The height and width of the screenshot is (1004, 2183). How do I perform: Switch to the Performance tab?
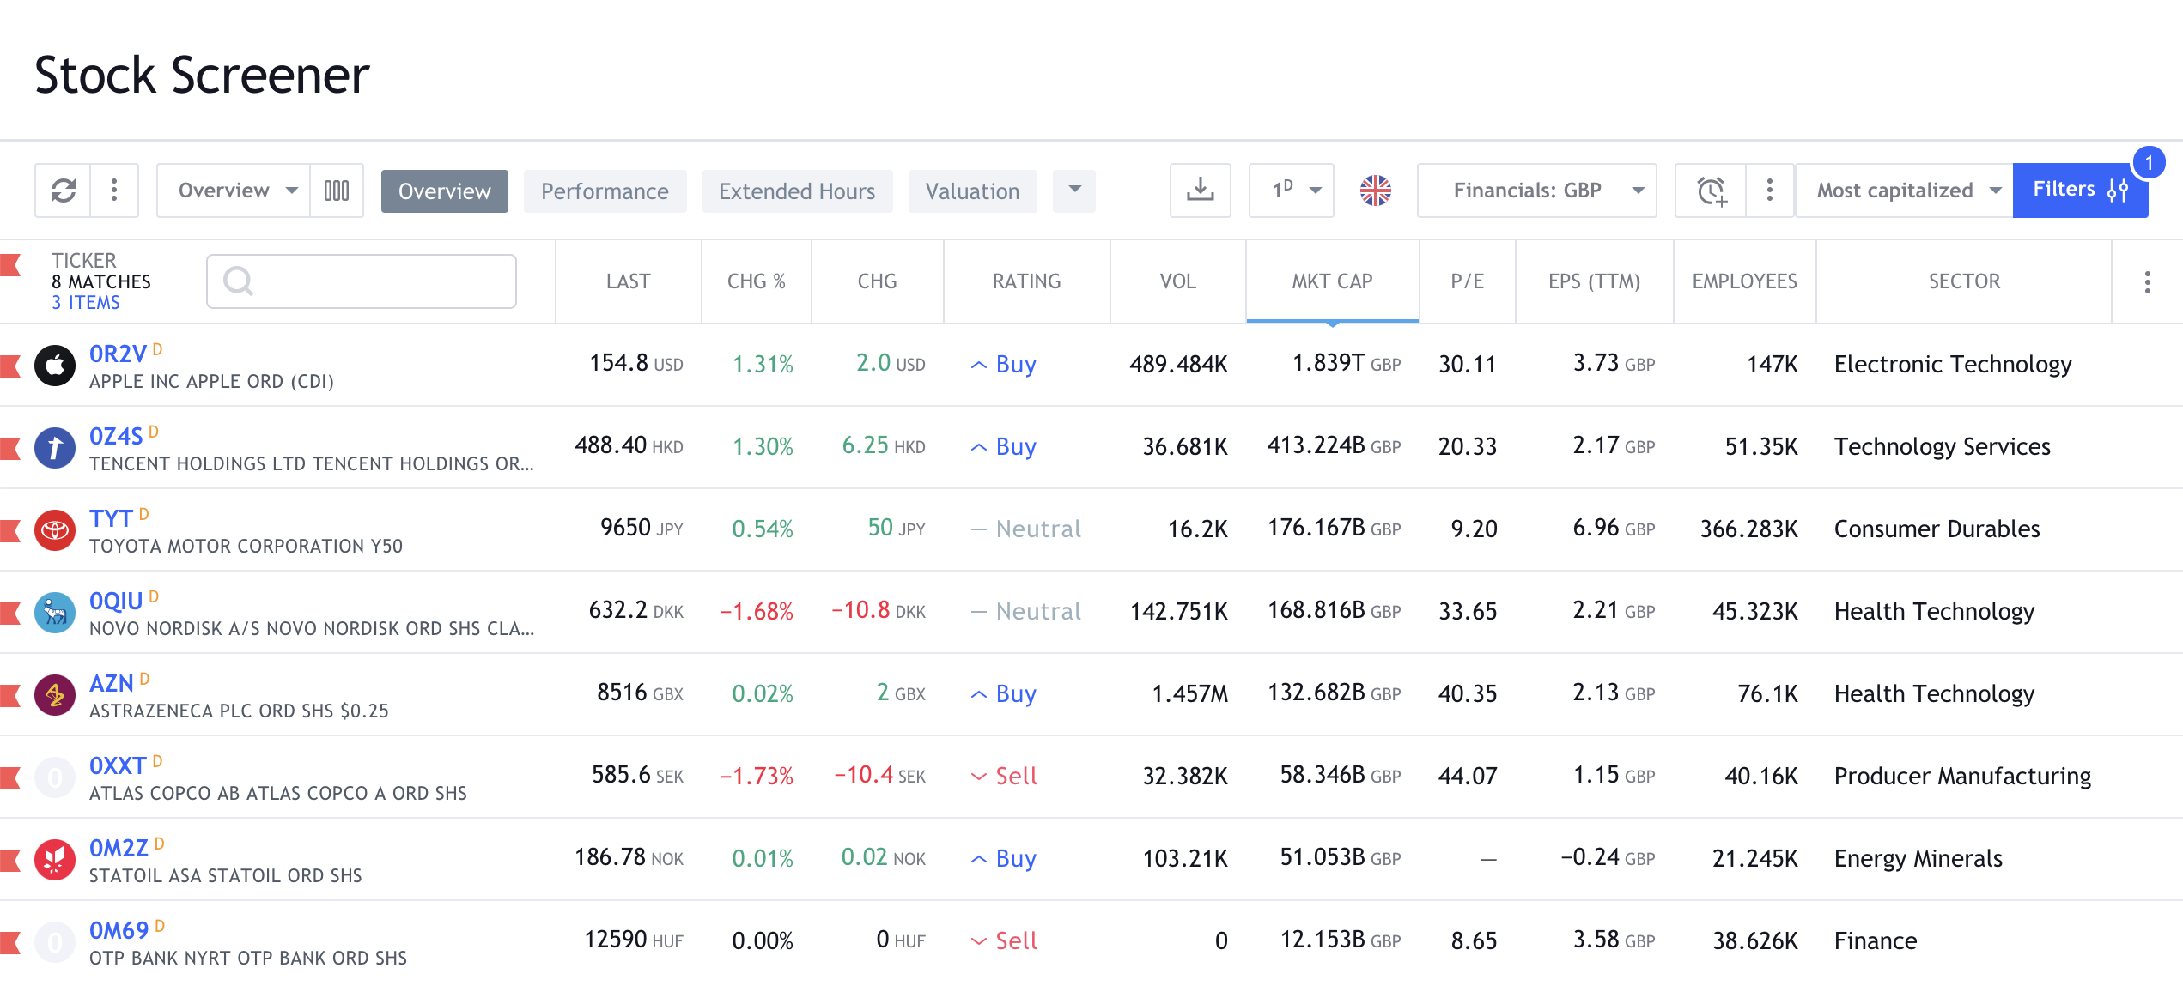coord(605,191)
